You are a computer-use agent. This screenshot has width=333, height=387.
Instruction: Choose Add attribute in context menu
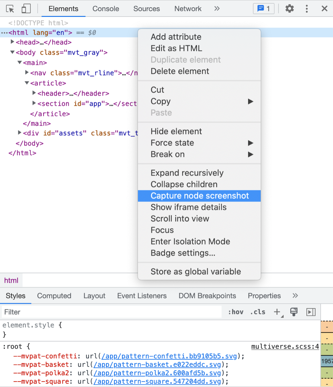tap(199, 37)
